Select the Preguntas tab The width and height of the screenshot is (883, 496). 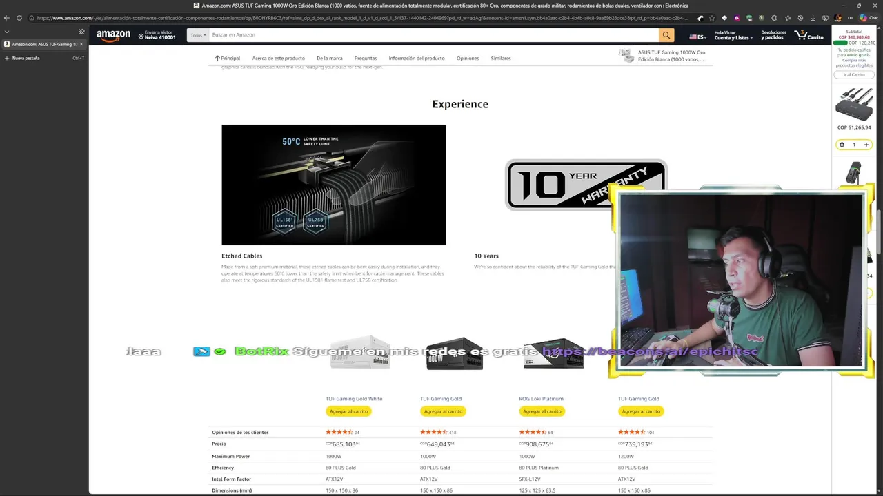tap(366, 58)
